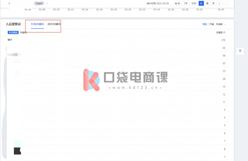Click the visitor count 11
Screen dimensions: 248x161
[224, 102]
